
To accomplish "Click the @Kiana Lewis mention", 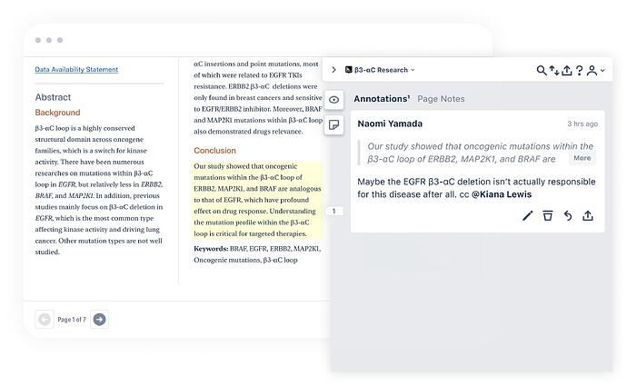I will [x=501, y=194].
